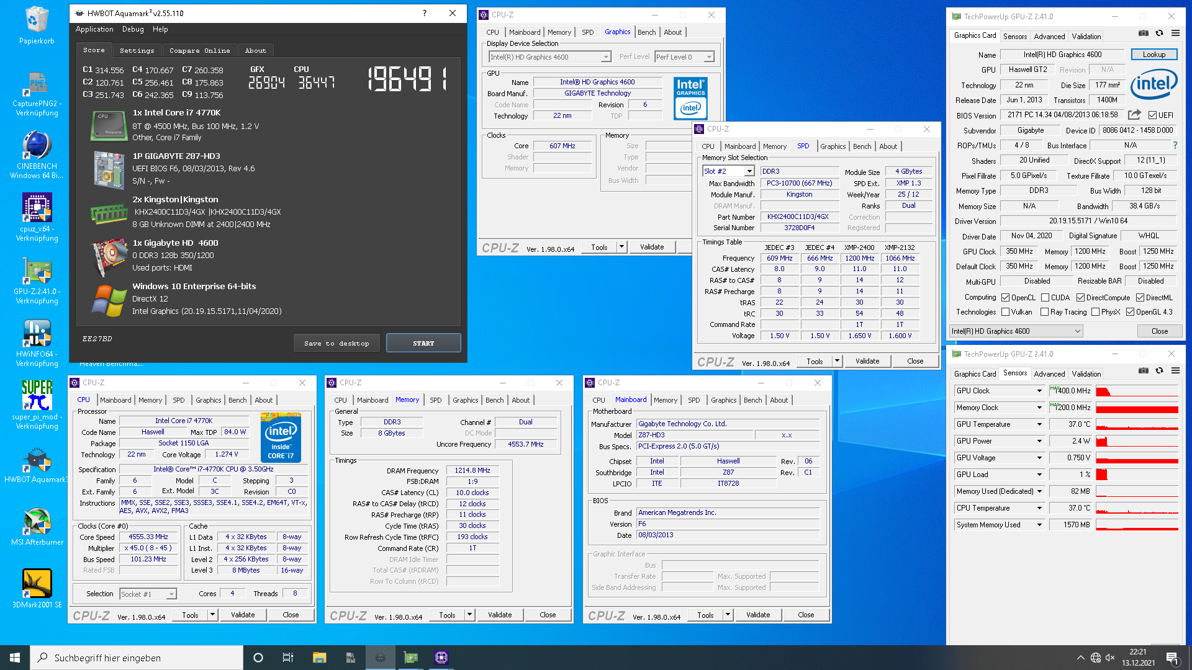
Task: Open Slot #2 memory slot dropdown
Action: pyautogui.click(x=728, y=171)
